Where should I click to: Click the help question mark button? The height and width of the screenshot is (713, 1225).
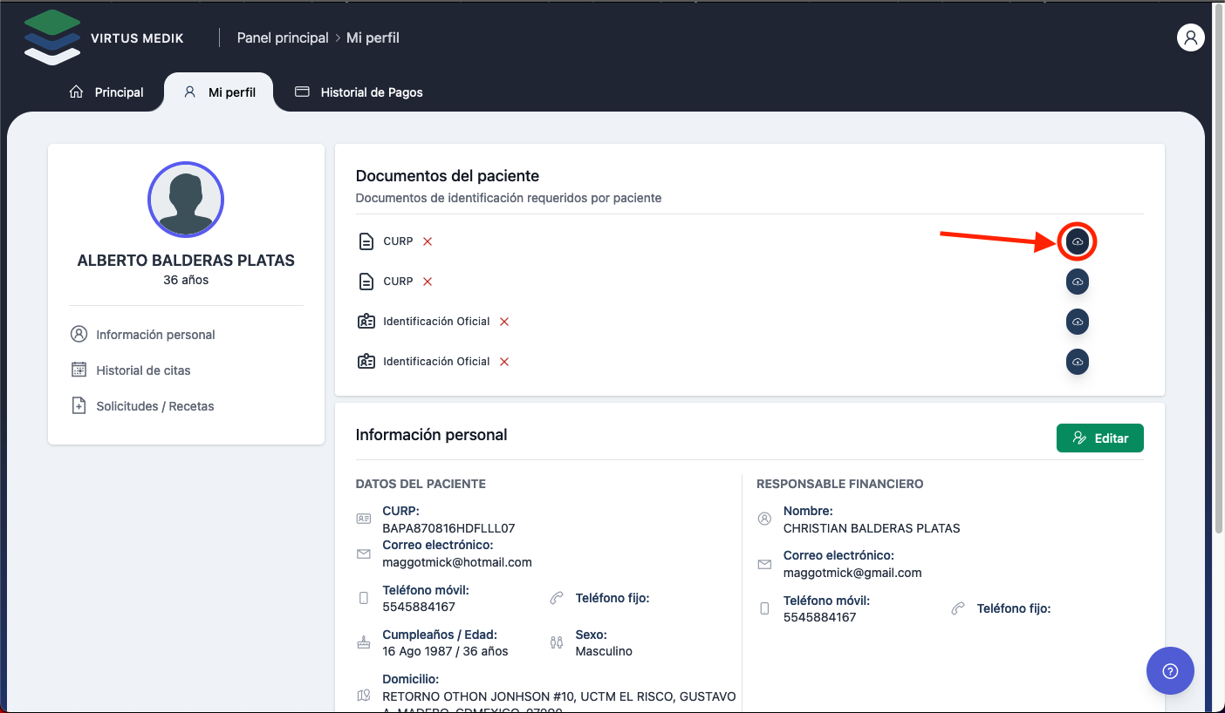pyautogui.click(x=1170, y=670)
